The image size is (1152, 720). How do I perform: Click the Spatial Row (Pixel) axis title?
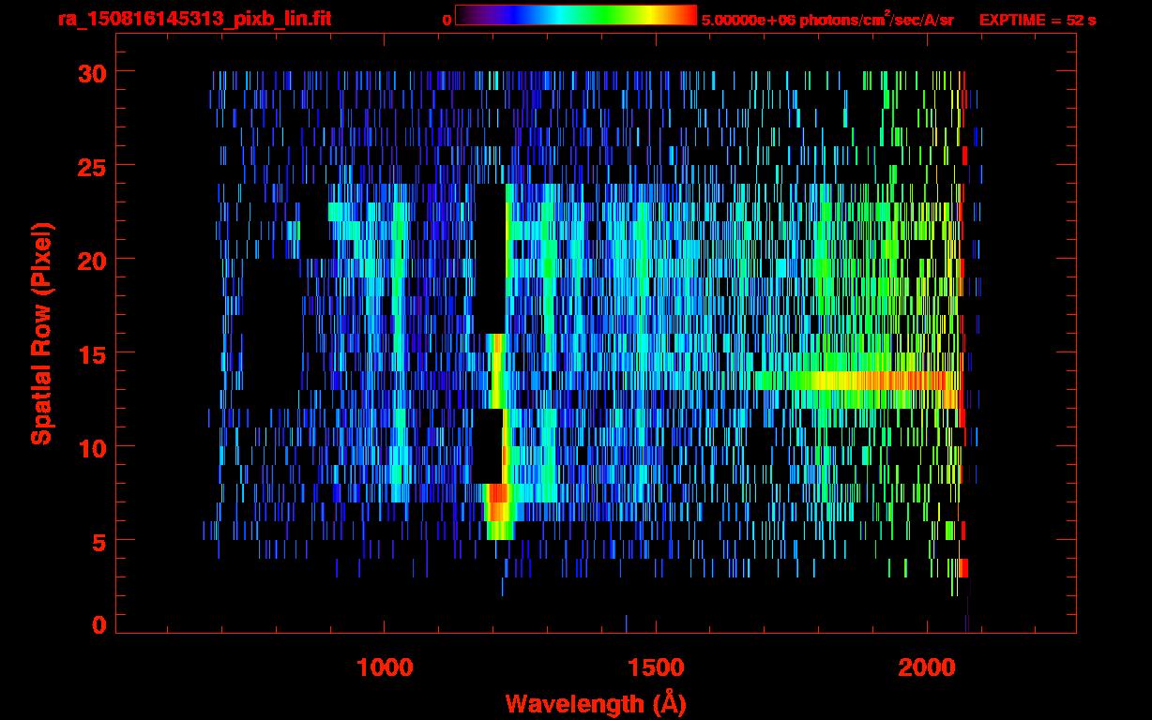(41, 334)
